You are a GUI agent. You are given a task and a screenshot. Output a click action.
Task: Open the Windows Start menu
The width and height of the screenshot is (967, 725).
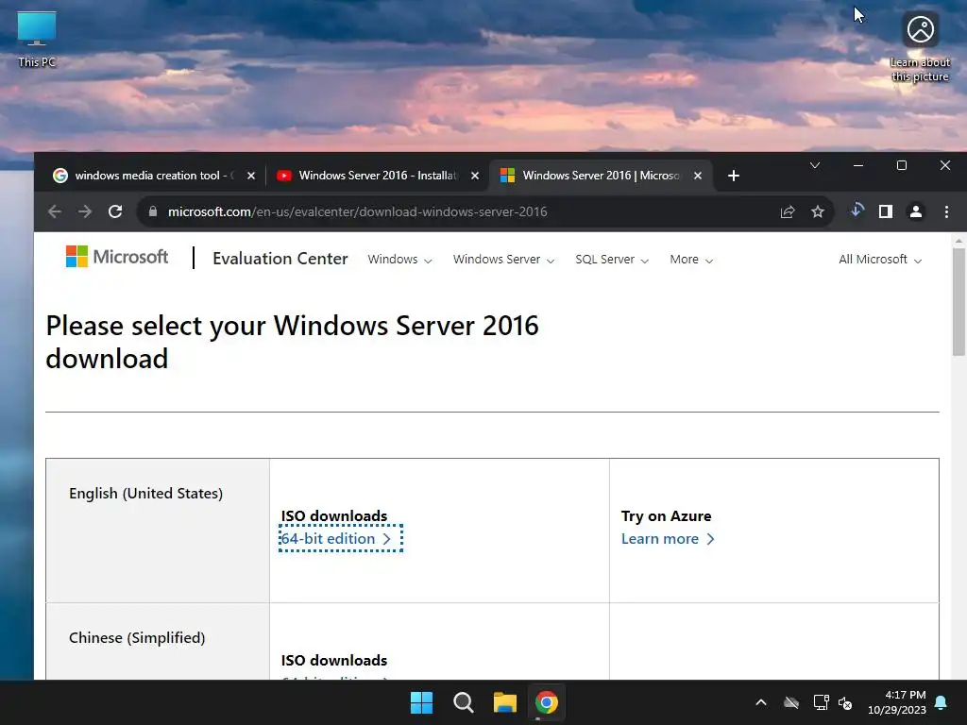(x=422, y=702)
